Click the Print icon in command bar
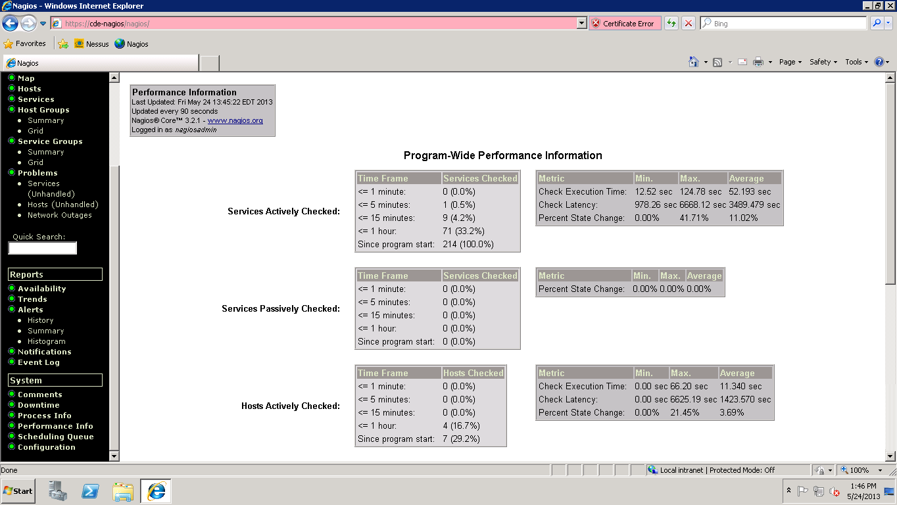The image size is (897, 505). point(758,62)
